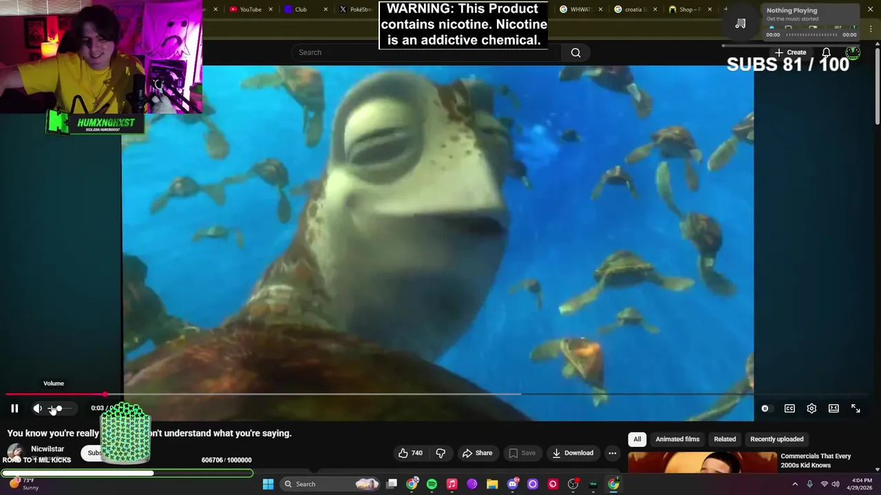The image size is (881, 495).
Task: Open the system volume tray icon
Action: click(836, 484)
